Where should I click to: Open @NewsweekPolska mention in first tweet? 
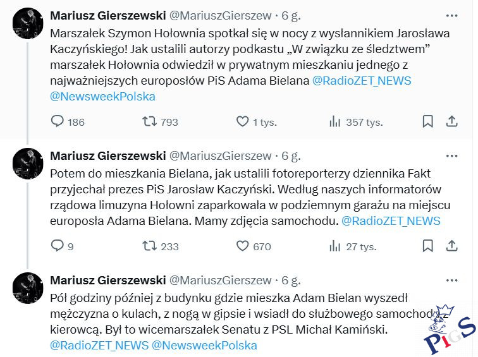coord(102,97)
